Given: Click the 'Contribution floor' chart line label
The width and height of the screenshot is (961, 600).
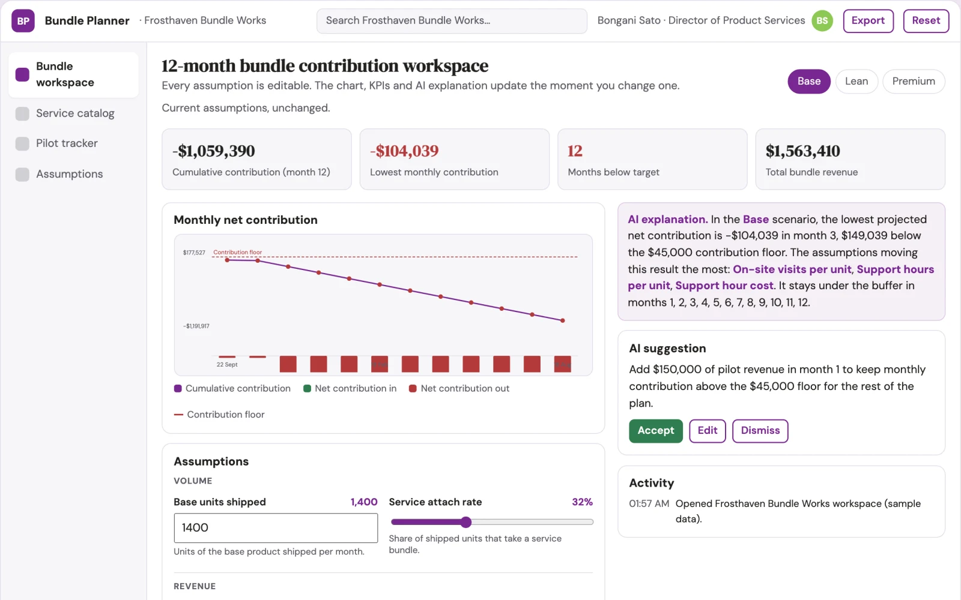Looking at the screenshot, I should click(x=238, y=253).
